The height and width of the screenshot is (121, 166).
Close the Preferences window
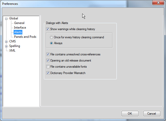(158, 3)
